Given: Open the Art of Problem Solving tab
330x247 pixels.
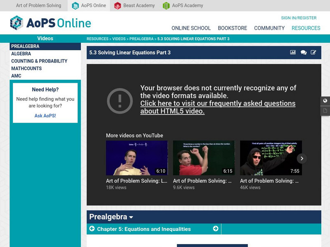Looking at the screenshot, I should 38,5.
